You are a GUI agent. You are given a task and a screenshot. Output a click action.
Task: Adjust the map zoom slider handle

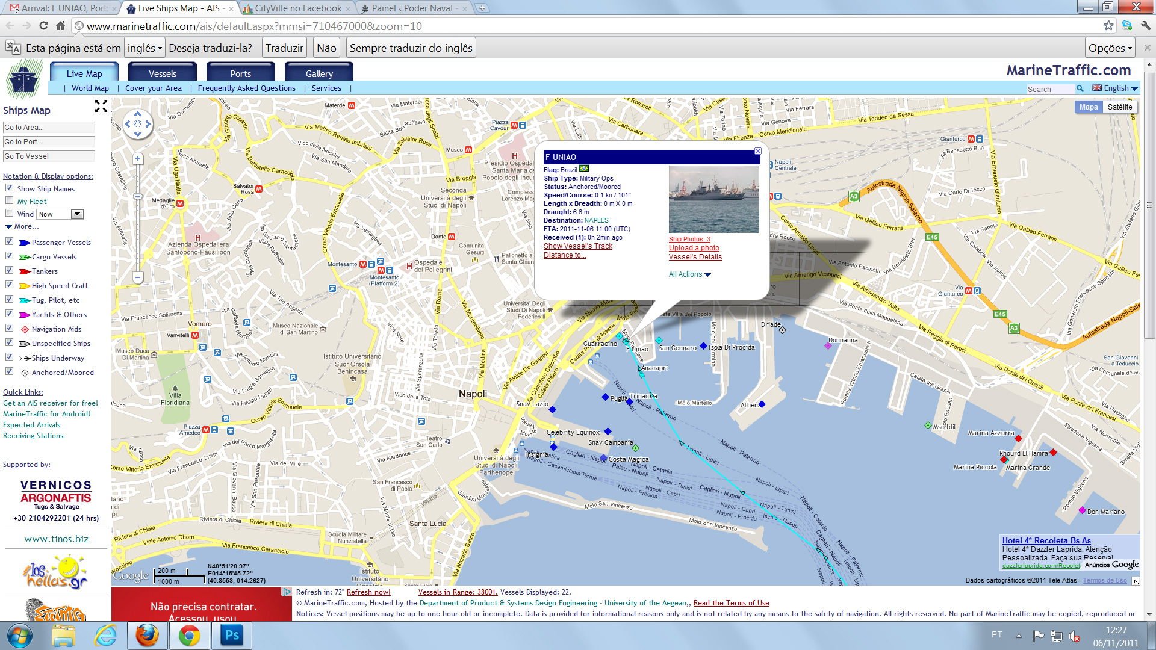(x=138, y=196)
